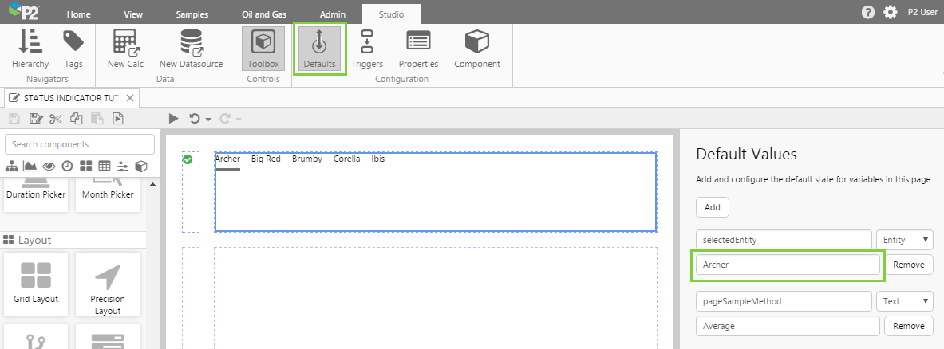
Task: Filter toolbox by hierarchy components icon
Action: (12, 166)
